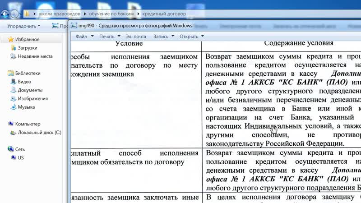Select Загрузки in navigation pane

tap(28, 48)
